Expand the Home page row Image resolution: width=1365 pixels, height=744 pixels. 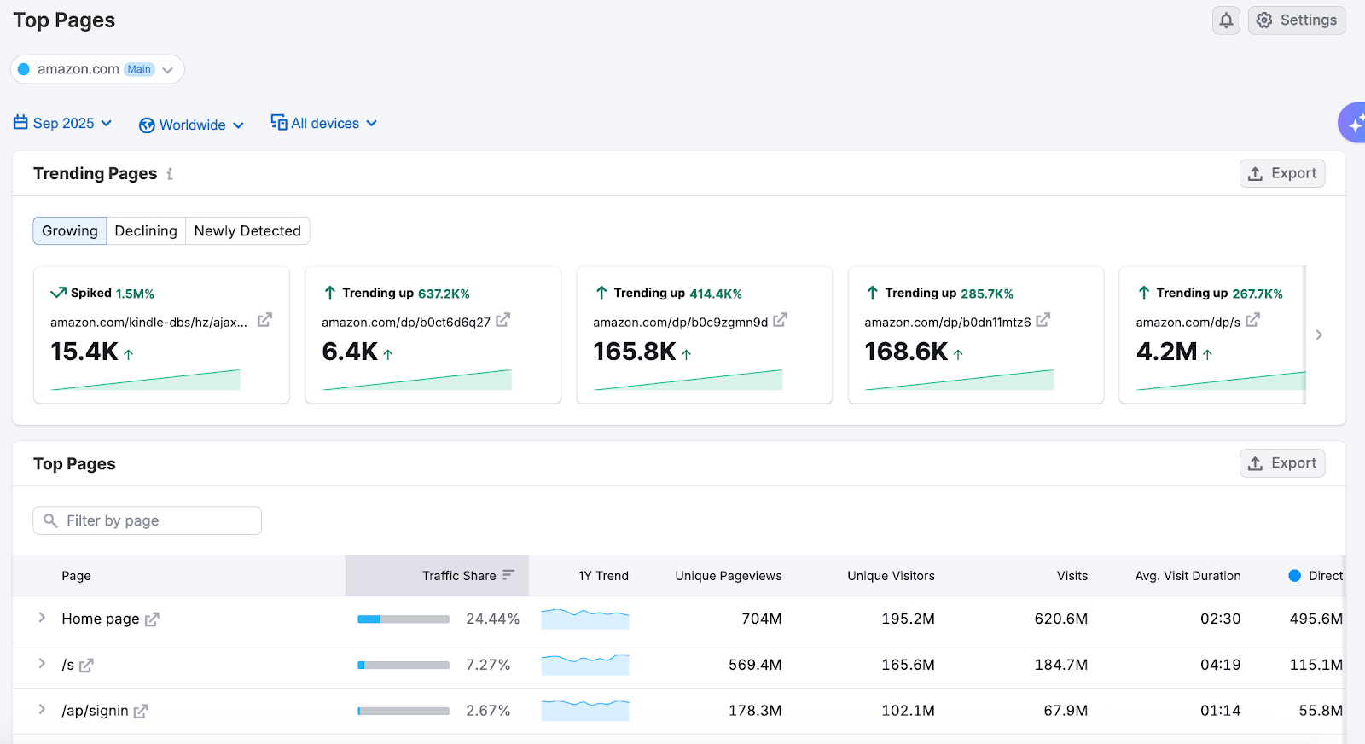(42, 618)
